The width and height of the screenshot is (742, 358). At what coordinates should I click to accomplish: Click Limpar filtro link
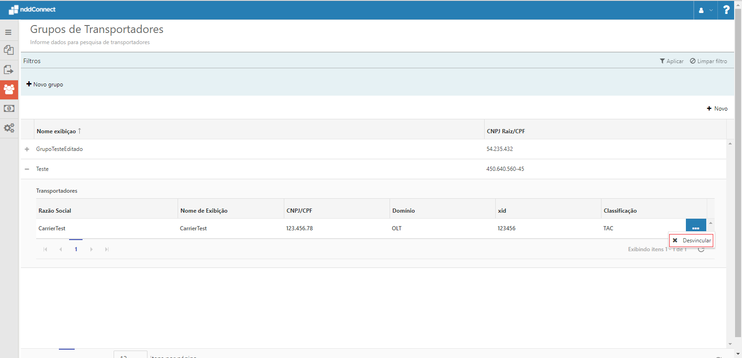(x=708, y=61)
